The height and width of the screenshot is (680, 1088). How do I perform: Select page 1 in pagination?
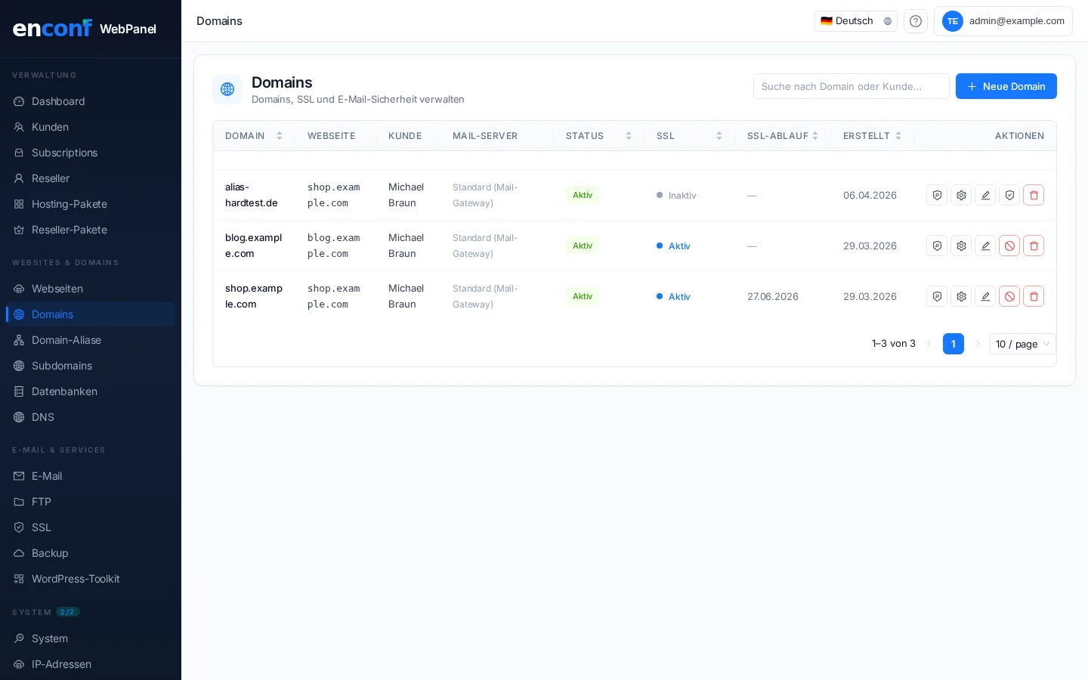[953, 344]
